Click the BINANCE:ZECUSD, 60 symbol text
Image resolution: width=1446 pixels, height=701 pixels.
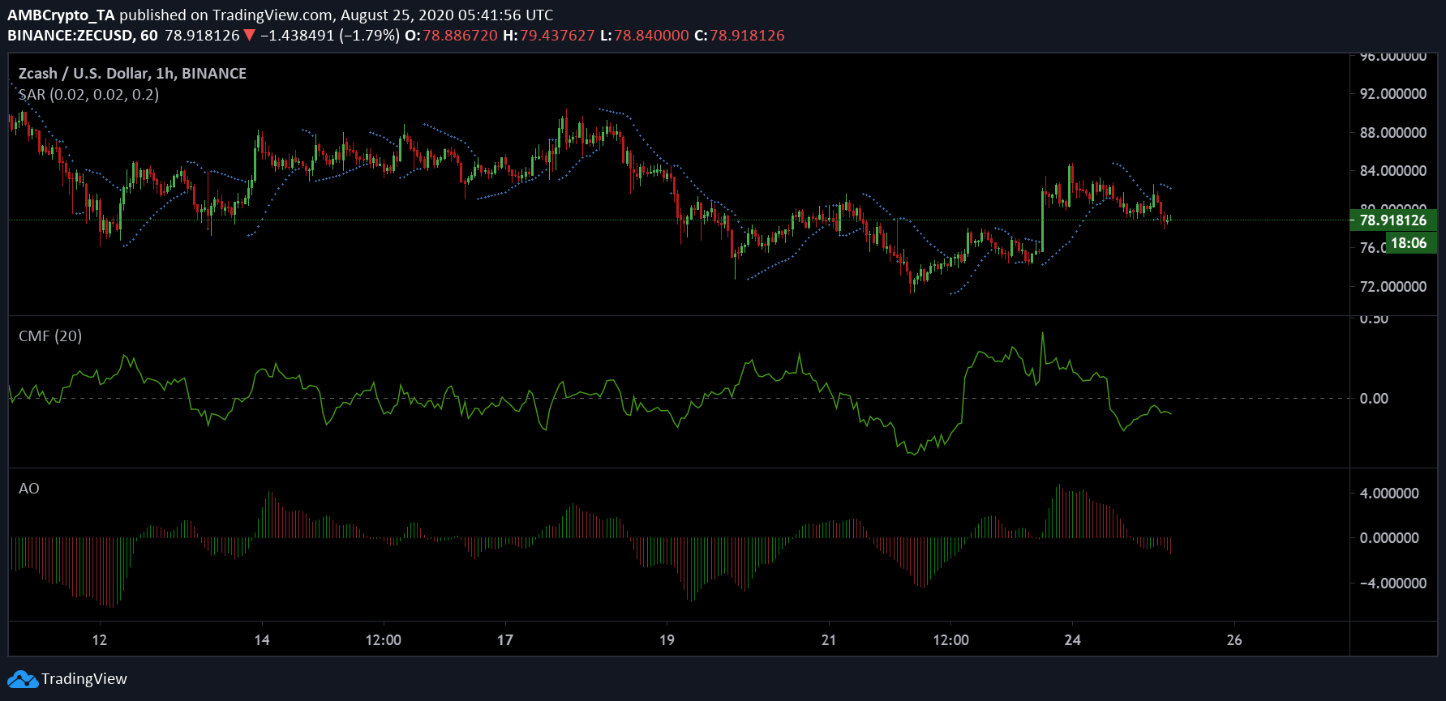click(x=83, y=36)
